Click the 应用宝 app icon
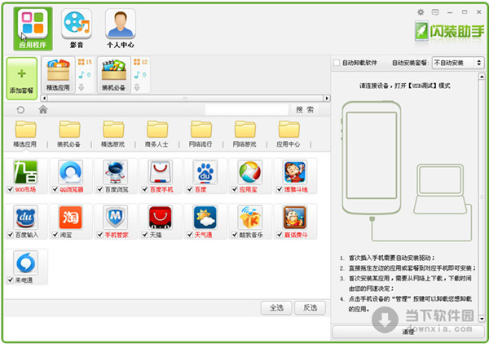Screen dimensions: 489x344 (250, 172)
